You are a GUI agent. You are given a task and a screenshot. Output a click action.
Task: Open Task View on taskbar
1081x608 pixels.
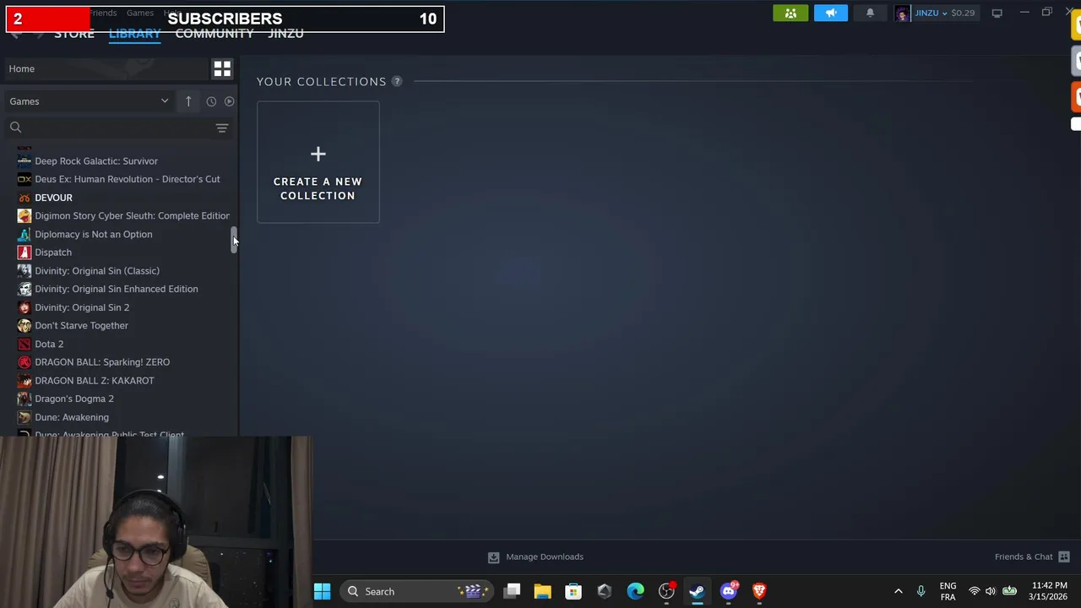[x=512, y=591]
